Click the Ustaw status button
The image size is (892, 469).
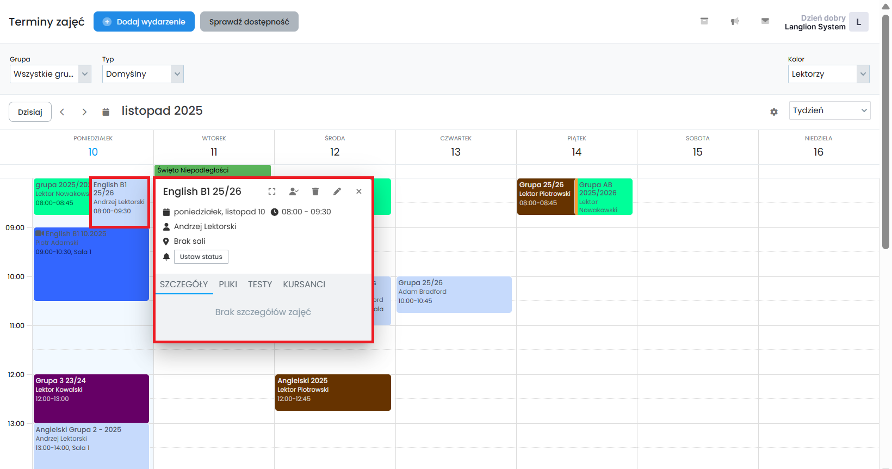201,257
